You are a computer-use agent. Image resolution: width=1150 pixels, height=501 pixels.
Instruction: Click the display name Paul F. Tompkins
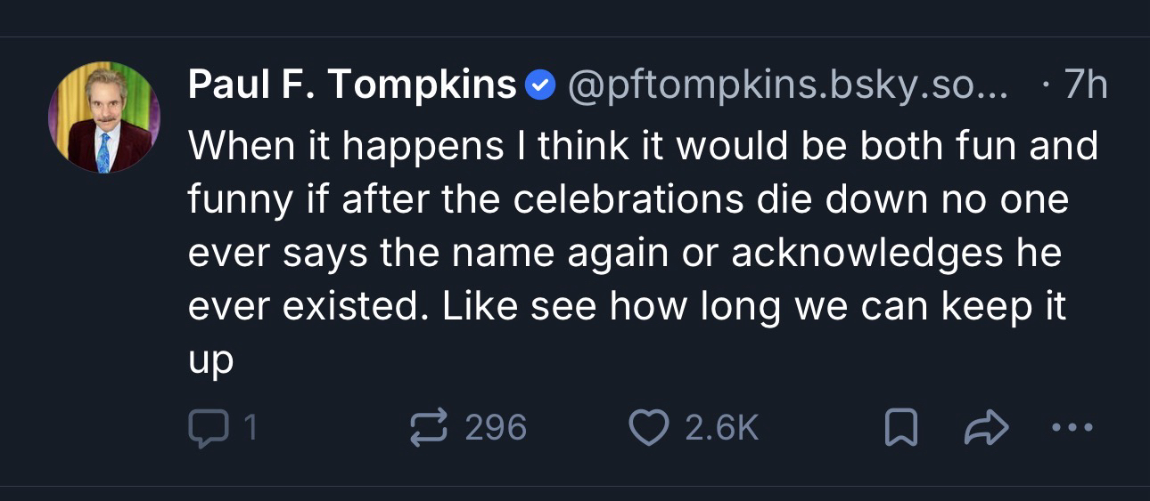coord(352,85)
